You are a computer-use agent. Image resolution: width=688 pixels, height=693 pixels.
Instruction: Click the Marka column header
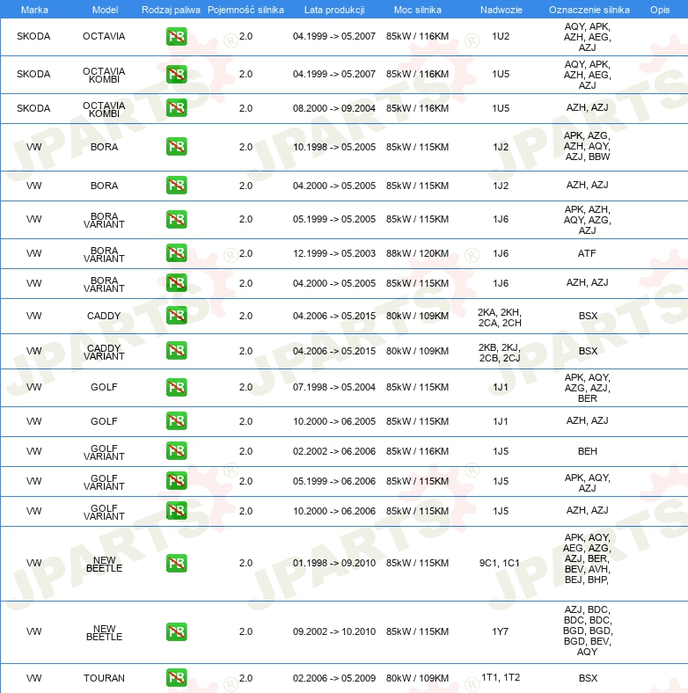[34, 10]
